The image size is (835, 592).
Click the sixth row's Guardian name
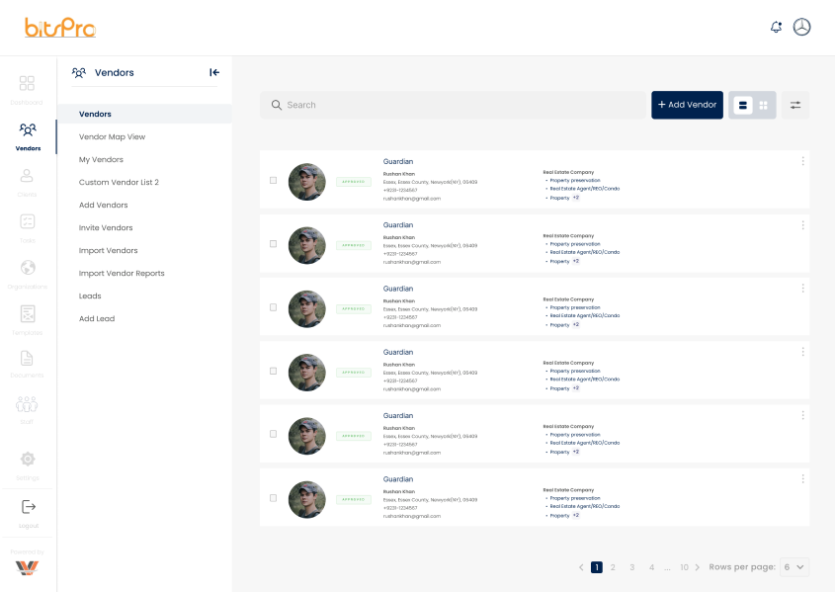pos(398,479)
